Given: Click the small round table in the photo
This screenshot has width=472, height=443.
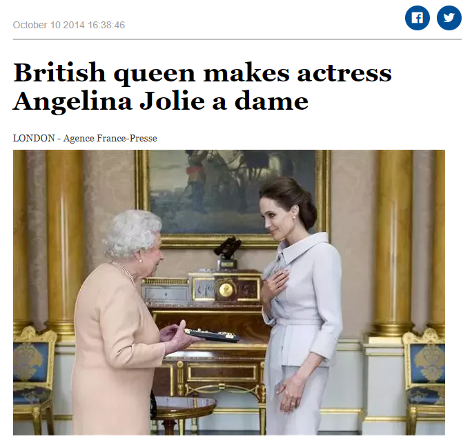Looking at the screenshot, I should (183, 414).
